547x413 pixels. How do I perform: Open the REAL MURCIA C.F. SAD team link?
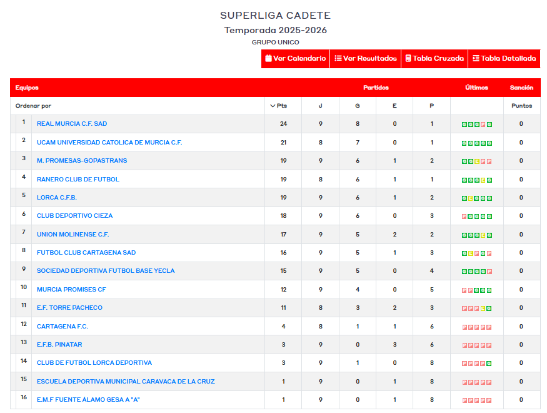(72, 123)
